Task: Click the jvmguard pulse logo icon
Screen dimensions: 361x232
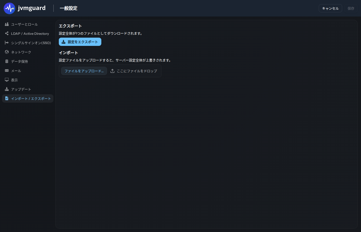Action: 10,8
